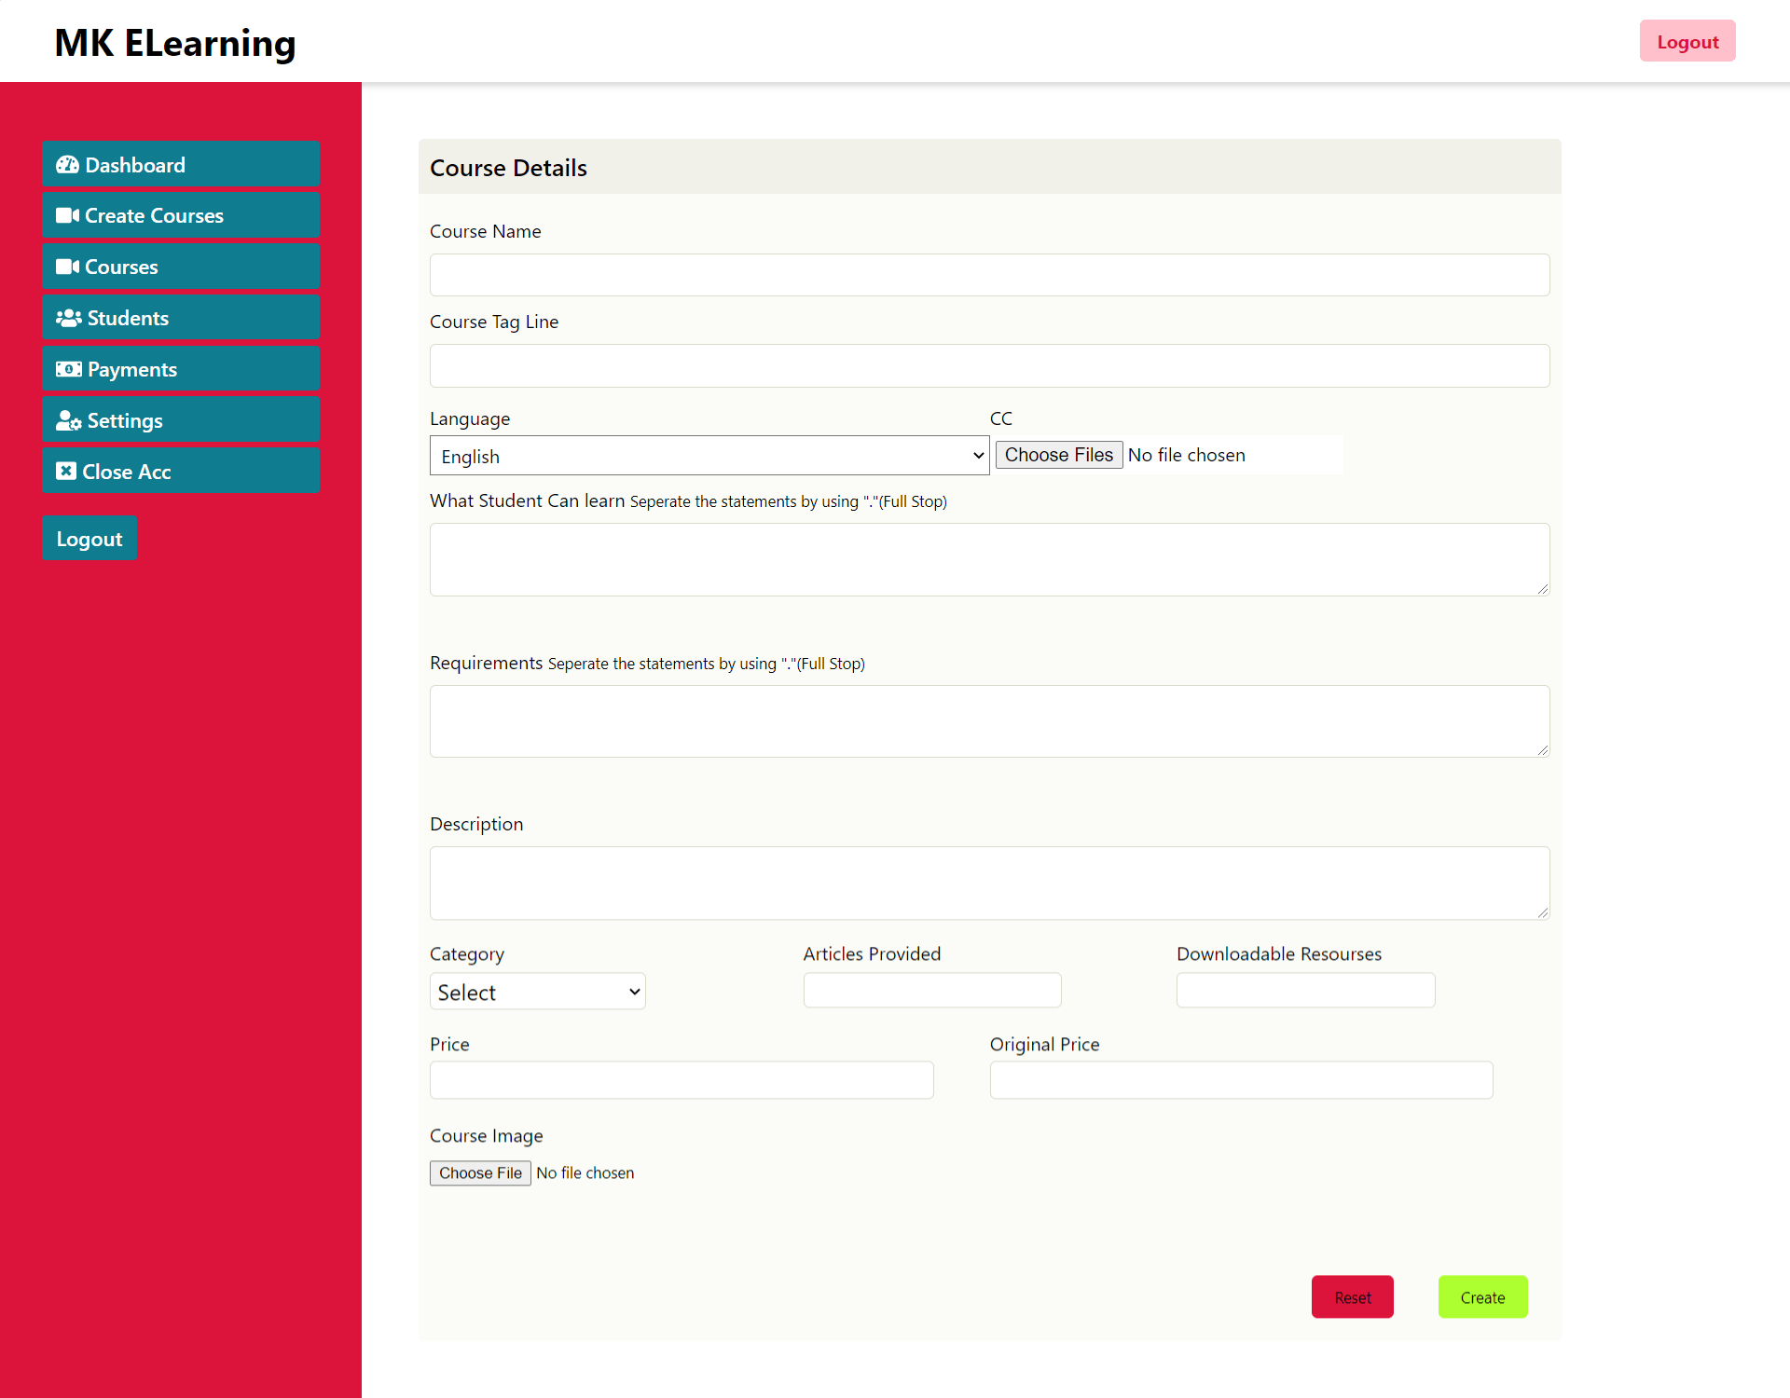1790x1398 pixels.
Task: Click the Price input field
Action: pos(682,1080)
